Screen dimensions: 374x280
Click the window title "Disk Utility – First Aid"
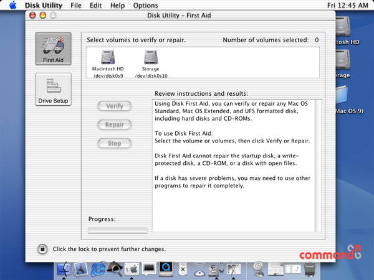click(179, 15)
